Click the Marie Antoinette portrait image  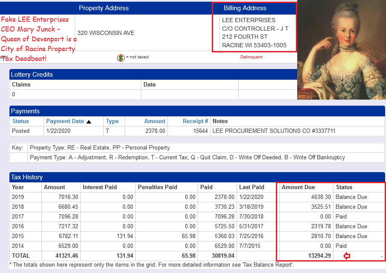pos(341,50)
